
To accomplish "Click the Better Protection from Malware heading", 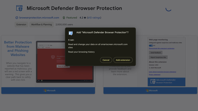I will pyautogui.click(x=18, y=48).
